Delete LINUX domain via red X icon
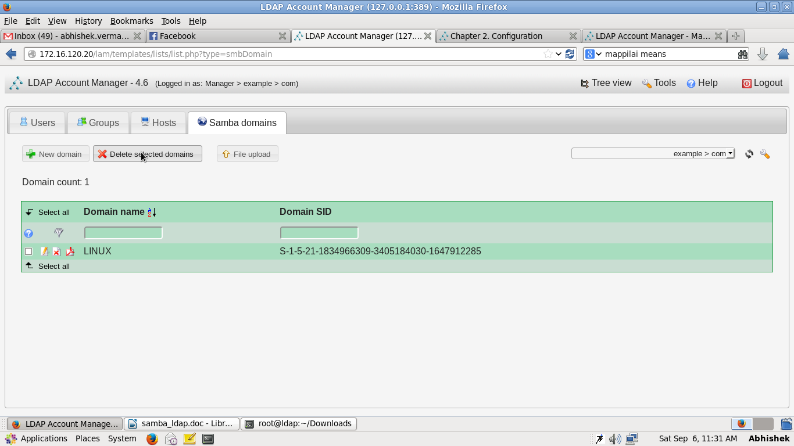Screen dimensions: 794x446 (x=56, y=251)
